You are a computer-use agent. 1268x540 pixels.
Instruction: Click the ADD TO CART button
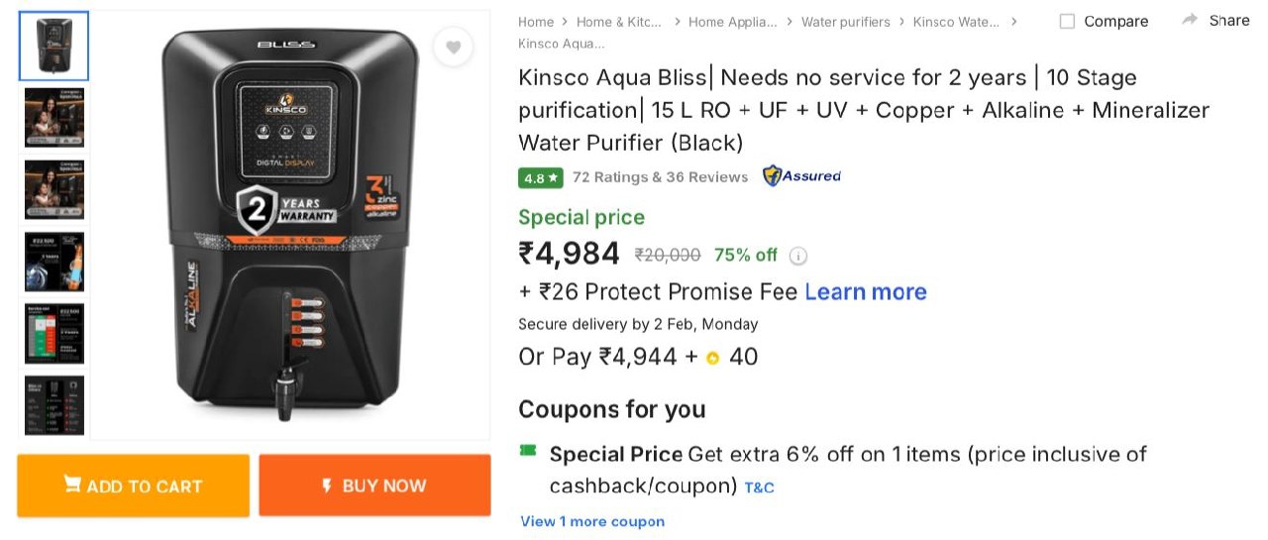click(134, 486)
